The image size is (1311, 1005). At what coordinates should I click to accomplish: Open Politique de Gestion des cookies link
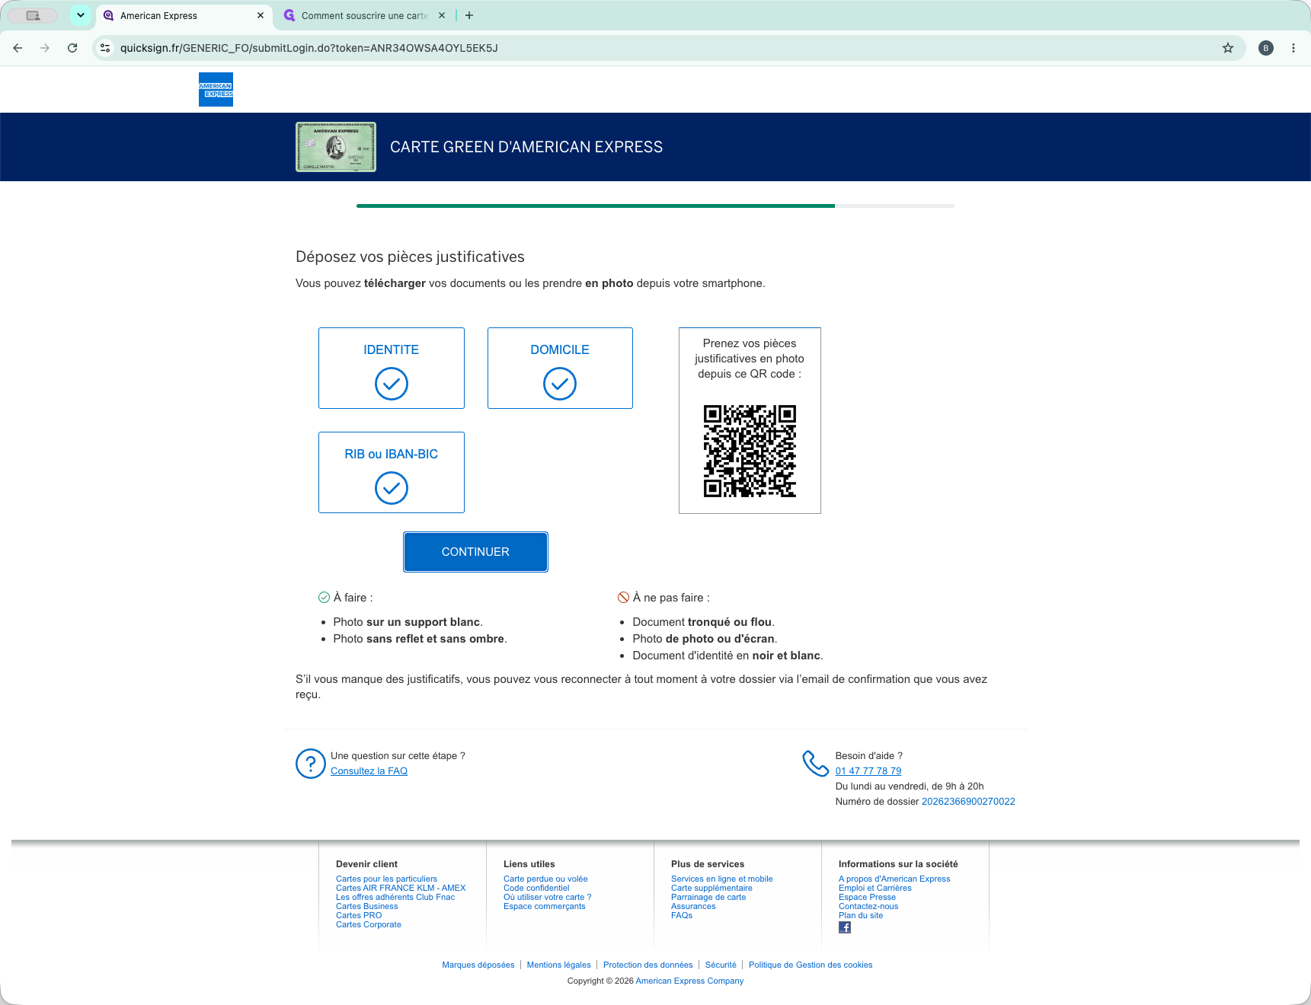click(811, 965)
